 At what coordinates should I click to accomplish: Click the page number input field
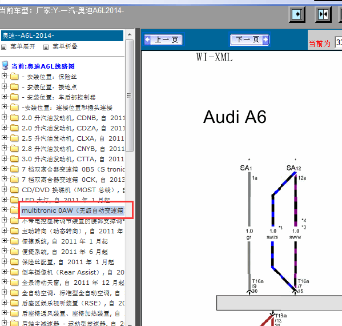[x=339, y=42]
